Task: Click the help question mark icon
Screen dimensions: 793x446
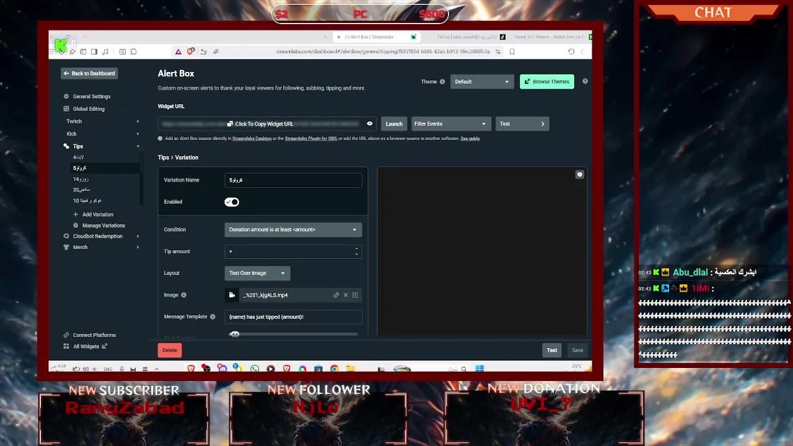Action: tap(585, 81)
